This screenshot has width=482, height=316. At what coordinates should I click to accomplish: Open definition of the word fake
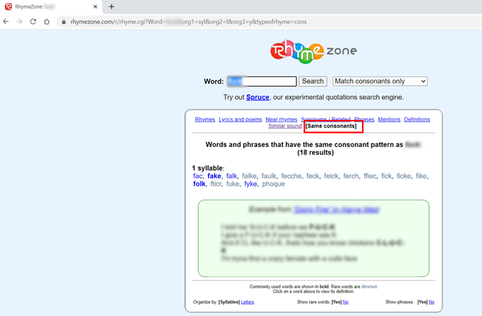point(214,176)
